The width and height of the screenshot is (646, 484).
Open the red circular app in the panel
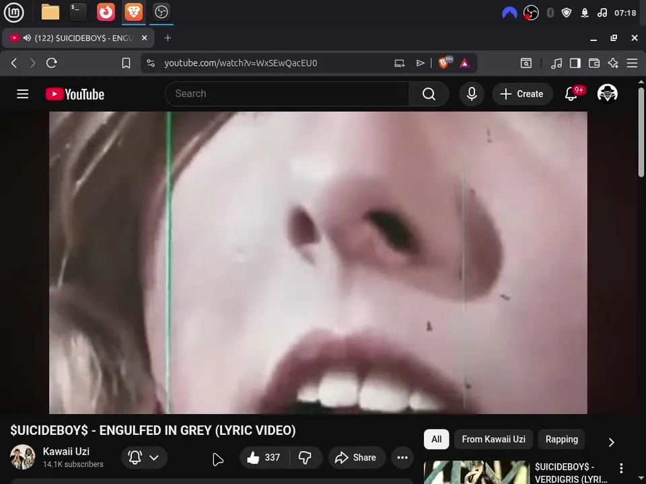tap(106, 12)
